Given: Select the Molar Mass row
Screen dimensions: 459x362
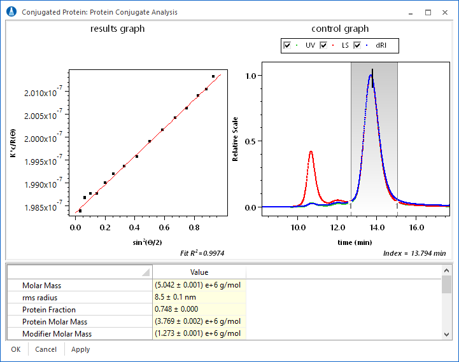Looking at the screenshot, I should click(80, 286).
